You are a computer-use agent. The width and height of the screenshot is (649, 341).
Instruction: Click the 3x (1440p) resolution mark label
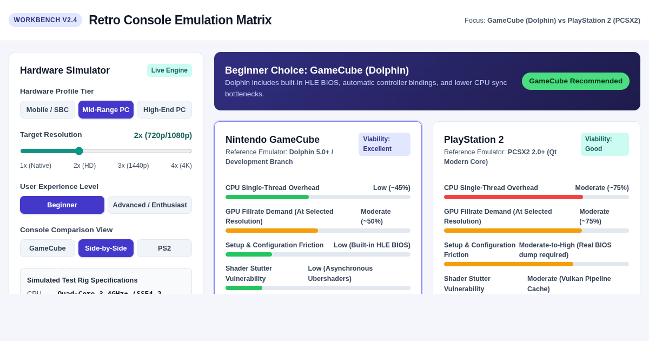134,166
